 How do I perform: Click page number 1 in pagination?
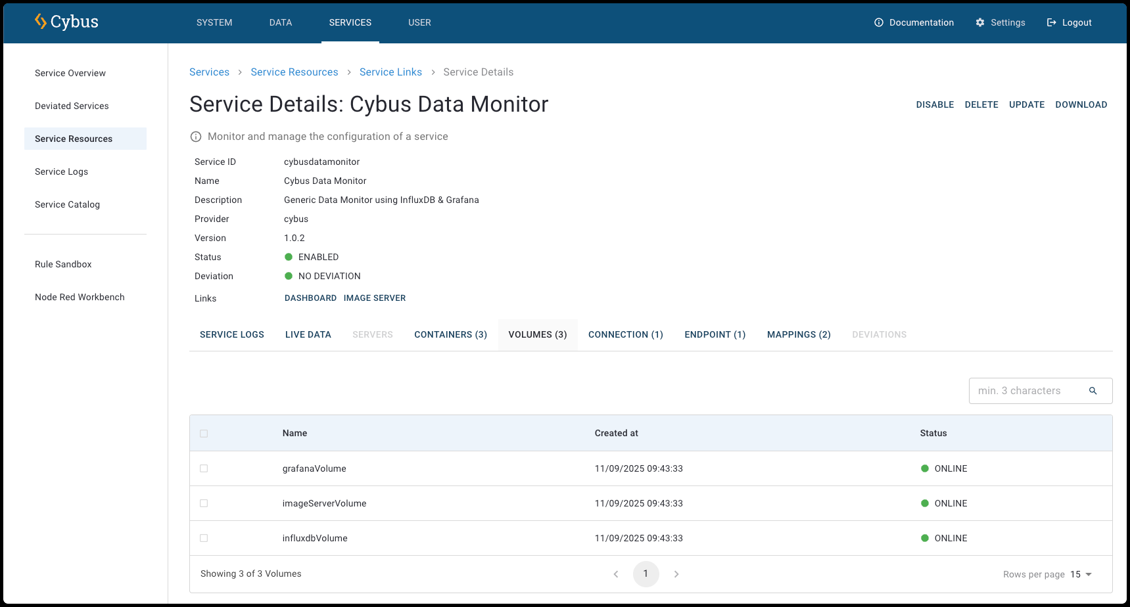pyautogui.click(x=646, y=574)
